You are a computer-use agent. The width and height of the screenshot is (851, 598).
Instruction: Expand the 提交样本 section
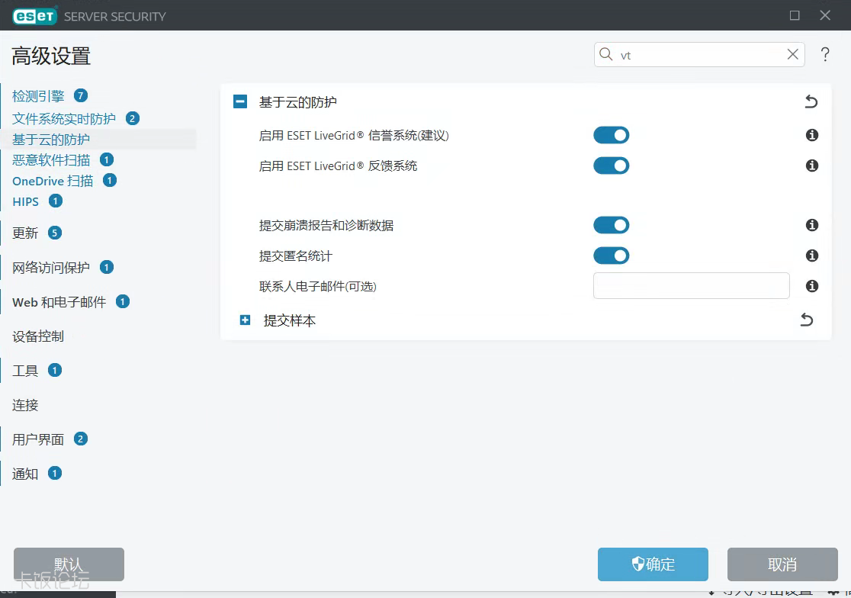246,320
